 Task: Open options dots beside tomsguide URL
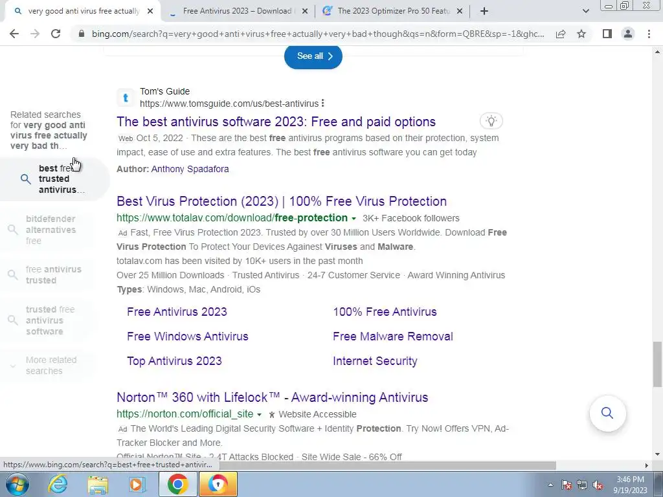[322, 103]
